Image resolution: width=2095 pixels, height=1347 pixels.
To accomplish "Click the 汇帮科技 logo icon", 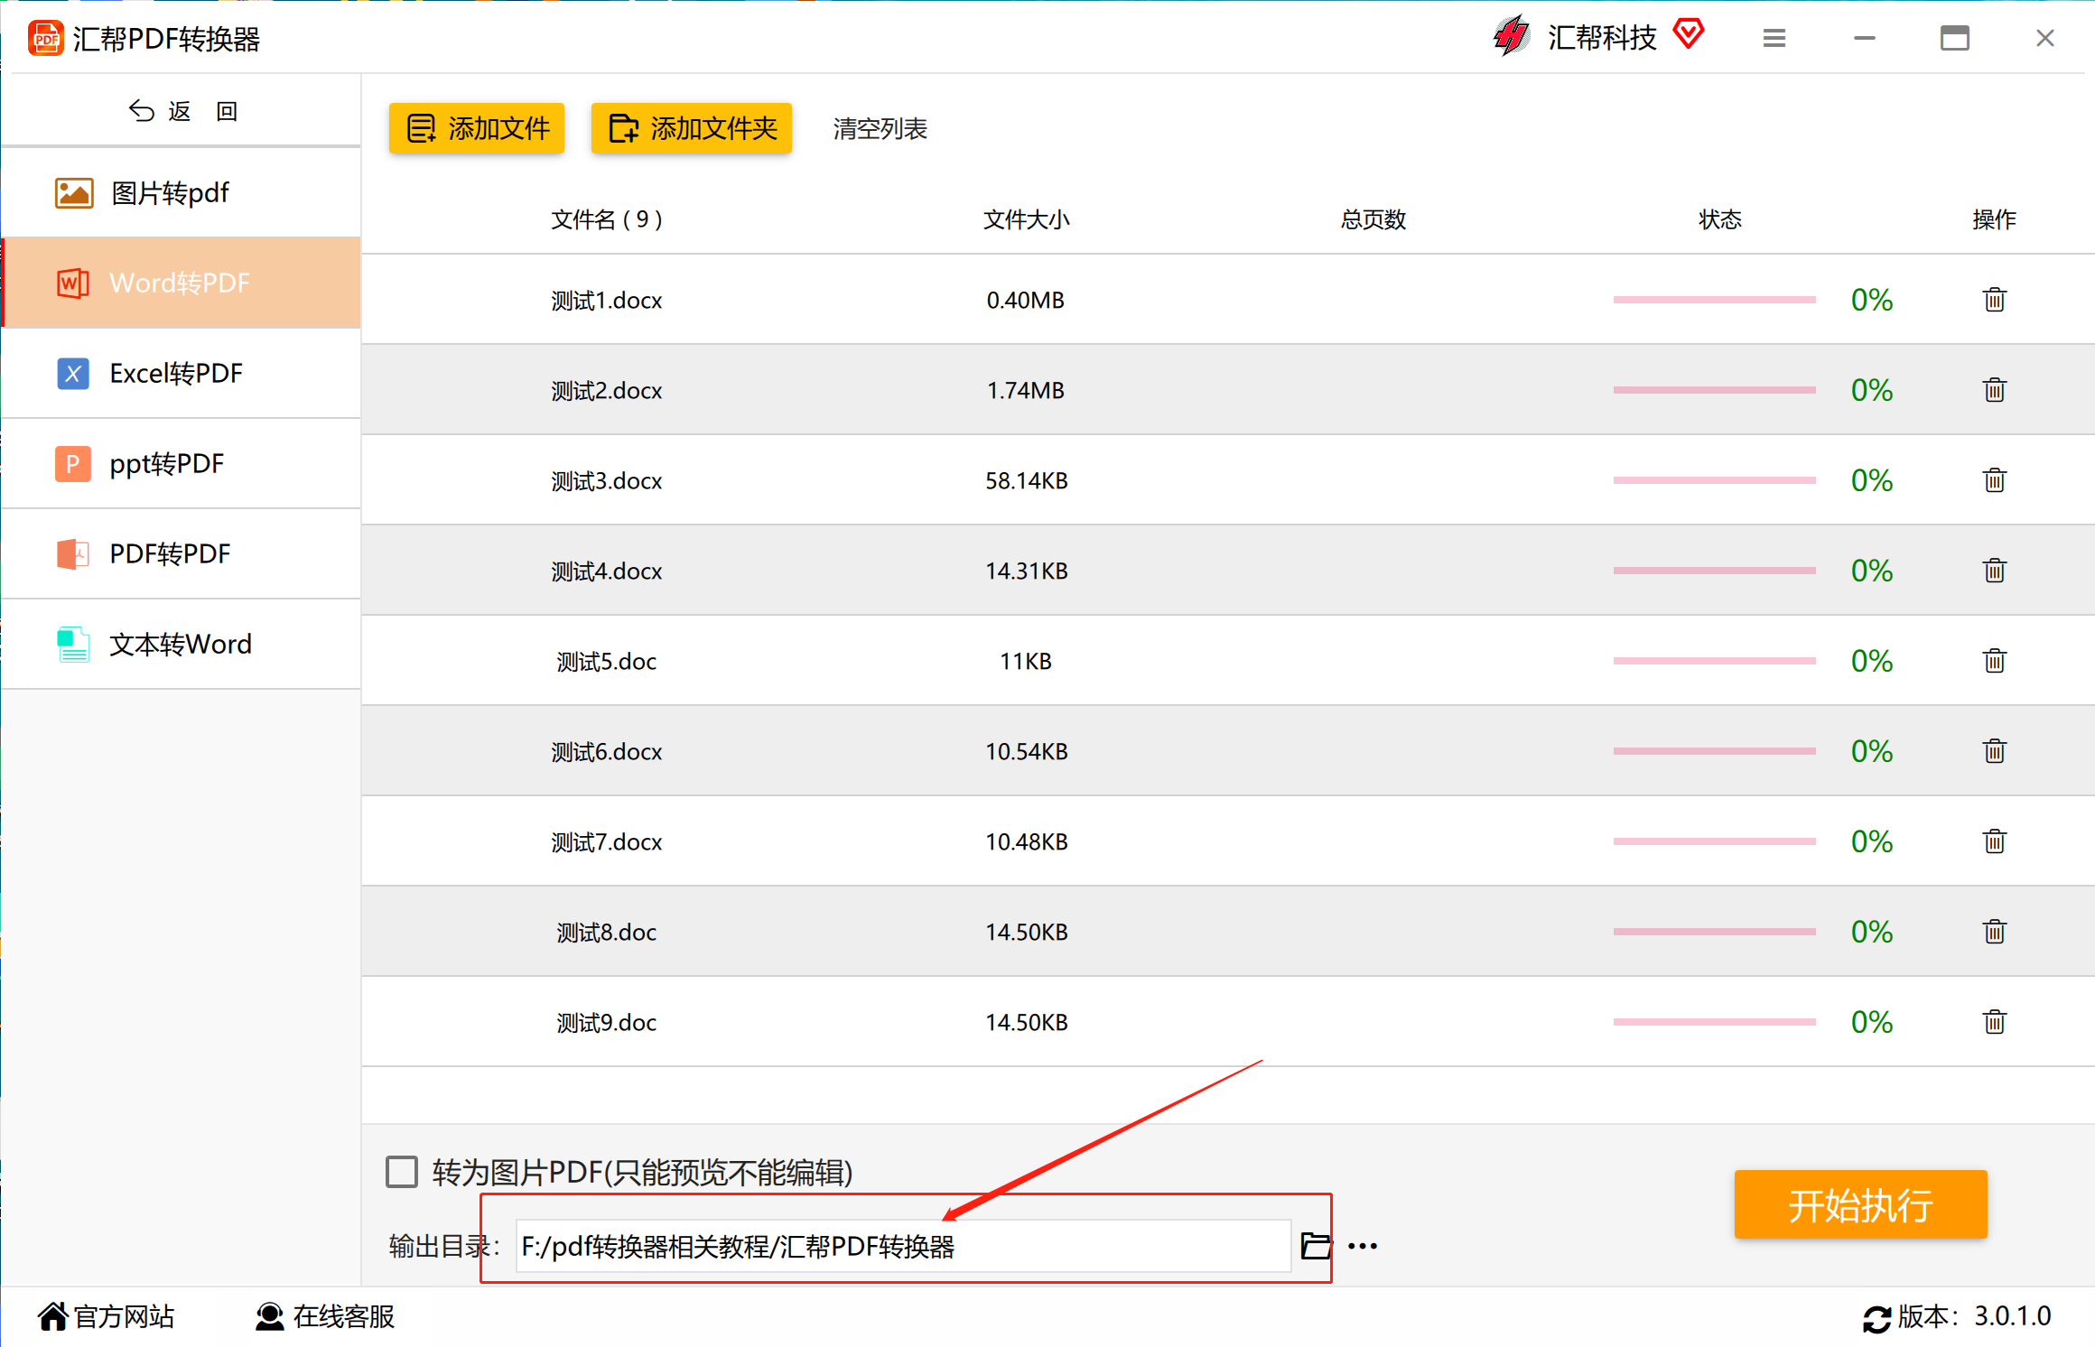I will 1512,36.
